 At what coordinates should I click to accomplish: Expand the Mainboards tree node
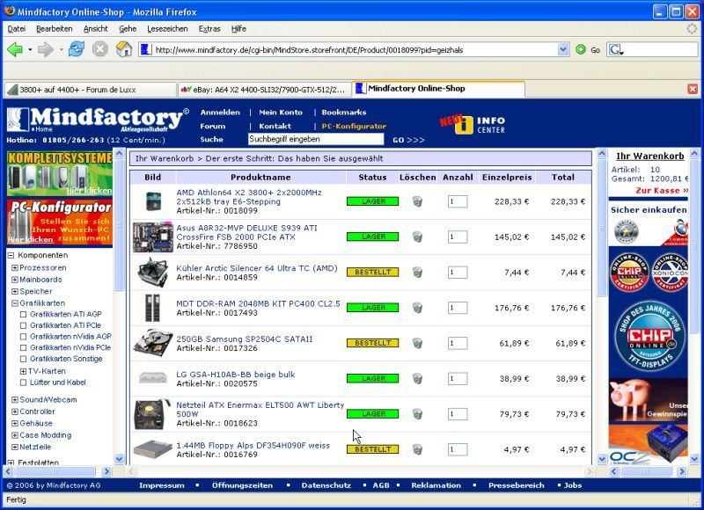pos(15,280)
